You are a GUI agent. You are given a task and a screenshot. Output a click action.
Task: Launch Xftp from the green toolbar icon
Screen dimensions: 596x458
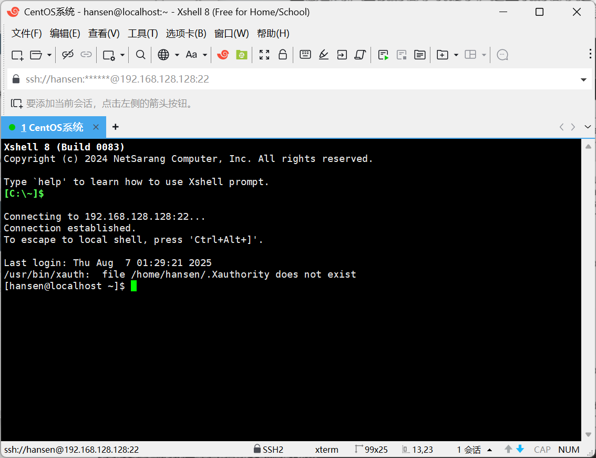point(241,55)
